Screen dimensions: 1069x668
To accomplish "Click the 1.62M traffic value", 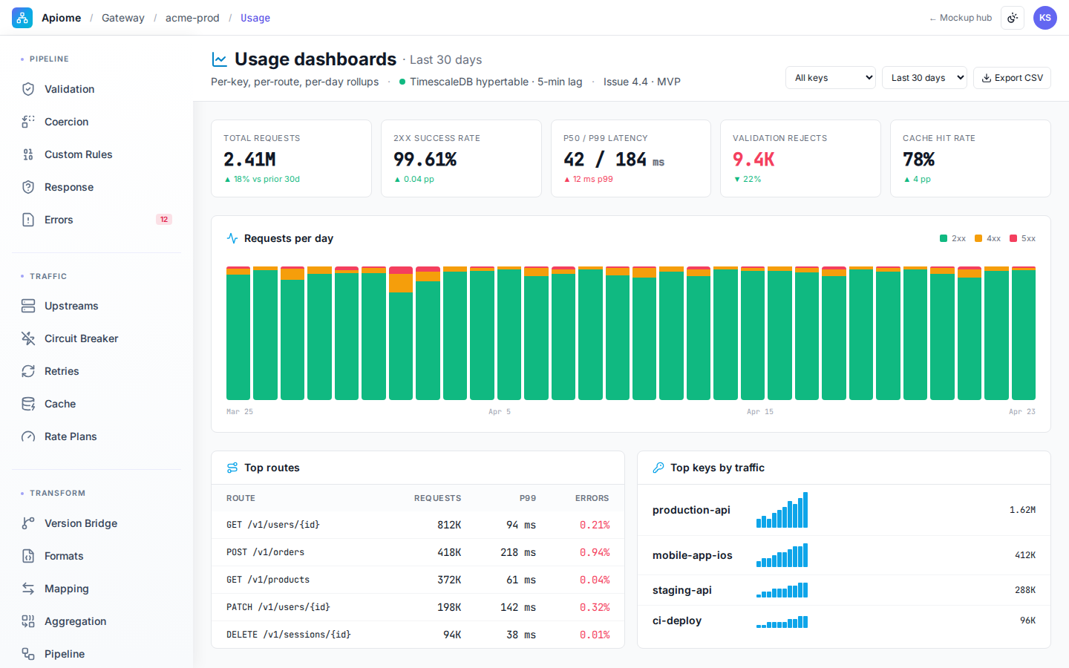I will 1022,510.
